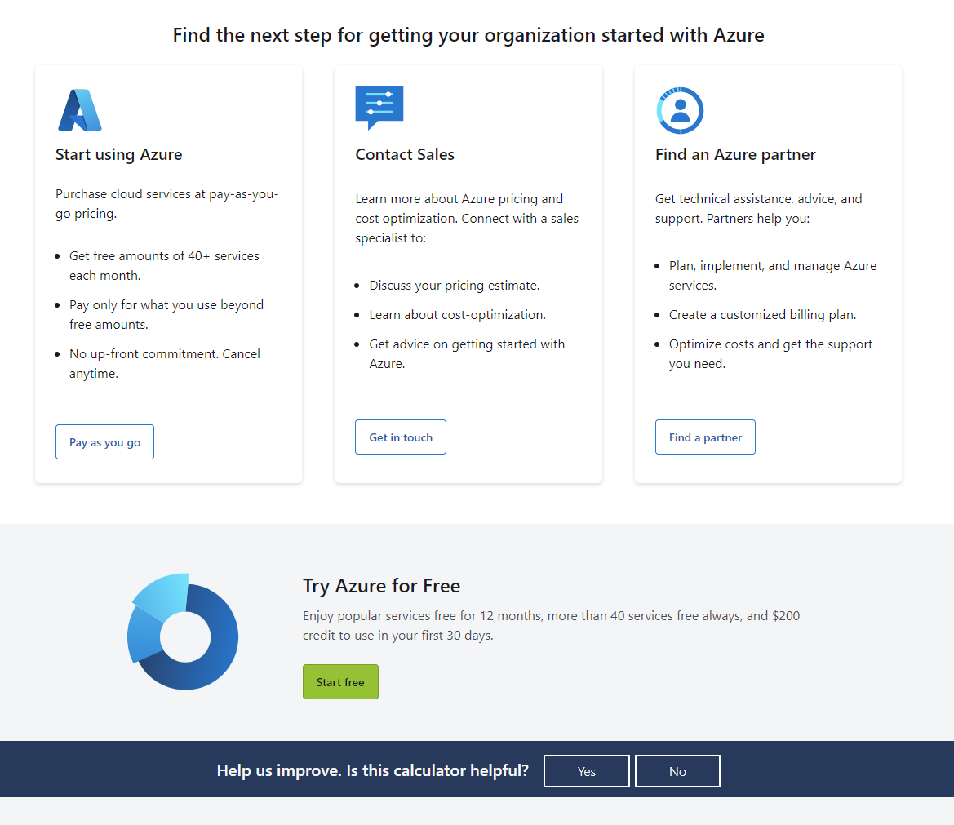The width and height of the screenshot is (954, 825).
Task: Click the blue donut chart graphic
Action: tap(183, 632)
